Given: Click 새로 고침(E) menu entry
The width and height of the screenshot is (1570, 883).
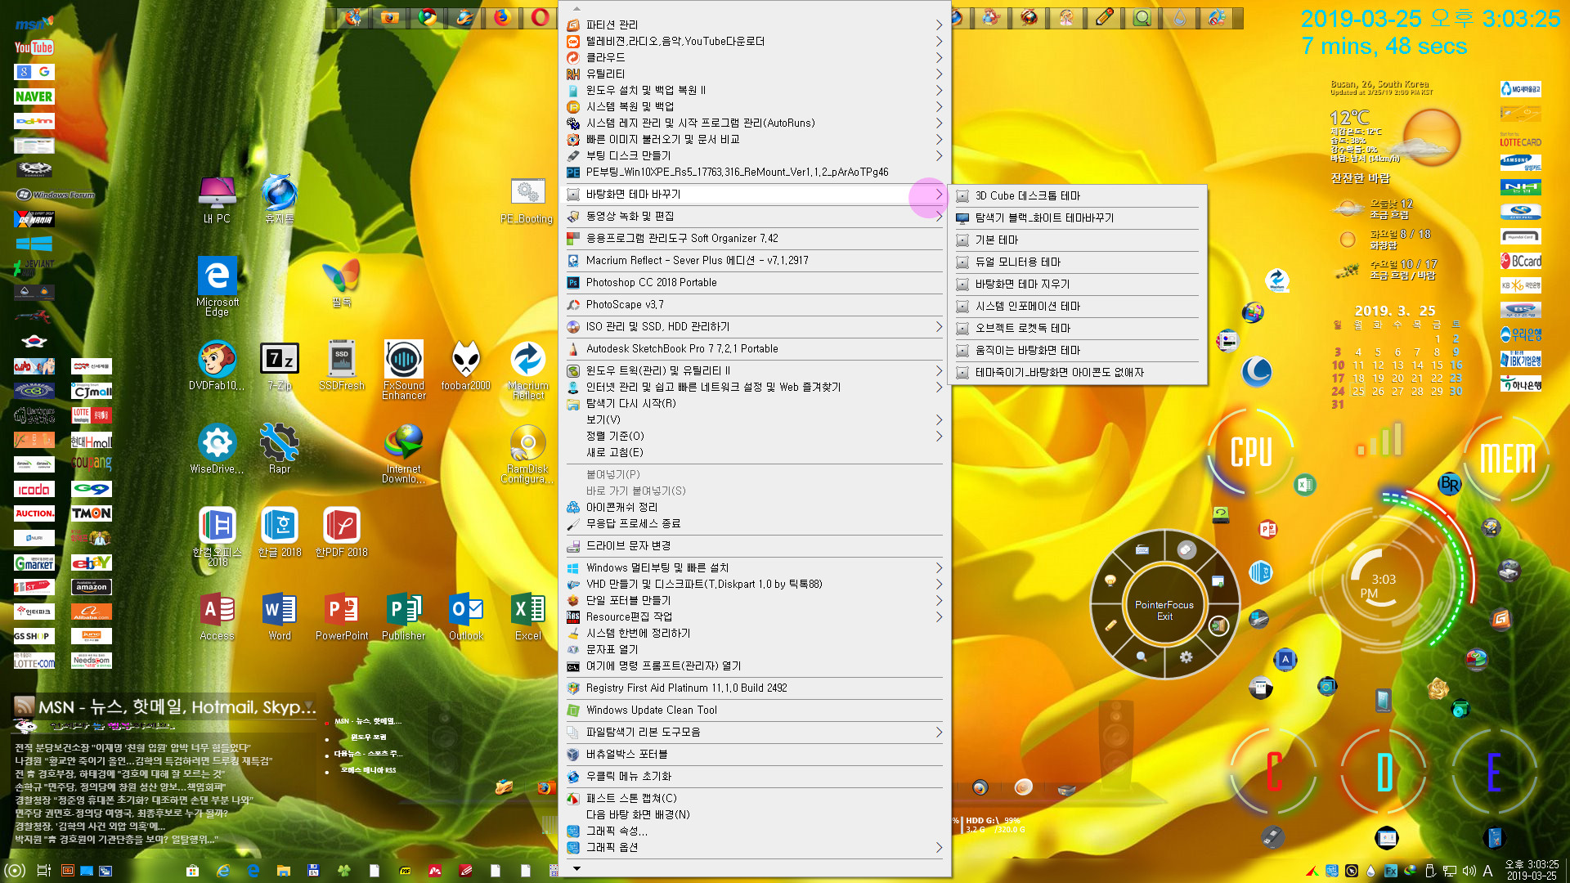Looking at the screenshot, I should (x=754, y=452).
